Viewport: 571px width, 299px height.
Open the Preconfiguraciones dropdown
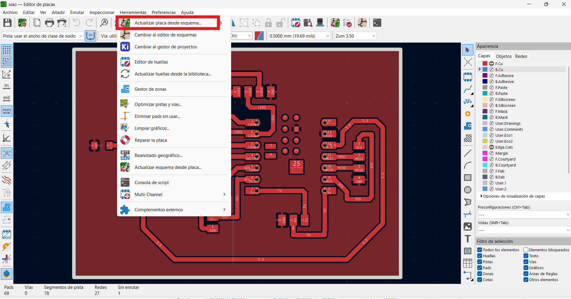(x=524, y=215)
